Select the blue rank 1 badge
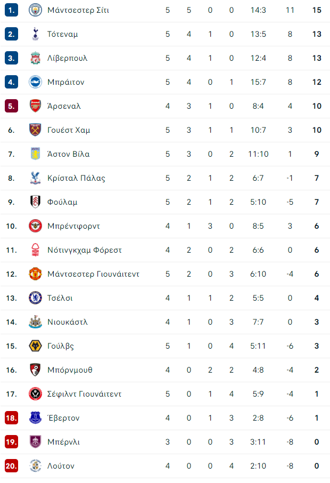Viewport: 330px width, 483px height. point(11,10)
